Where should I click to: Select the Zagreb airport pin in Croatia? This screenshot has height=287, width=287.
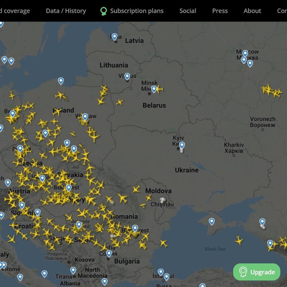click(x=37, y=212)
